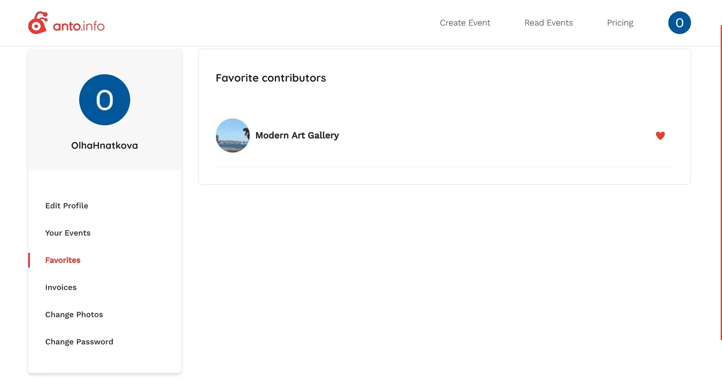The width and height of the screenshot is (722, 390).
Task: Open the Invoices section
Action: 61,288
